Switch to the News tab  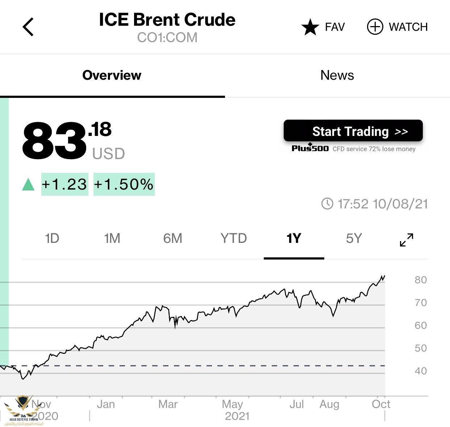coord(337,75)
